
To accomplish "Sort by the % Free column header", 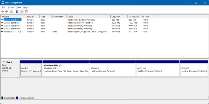I will pyautogui.click(x=149, y=17).
